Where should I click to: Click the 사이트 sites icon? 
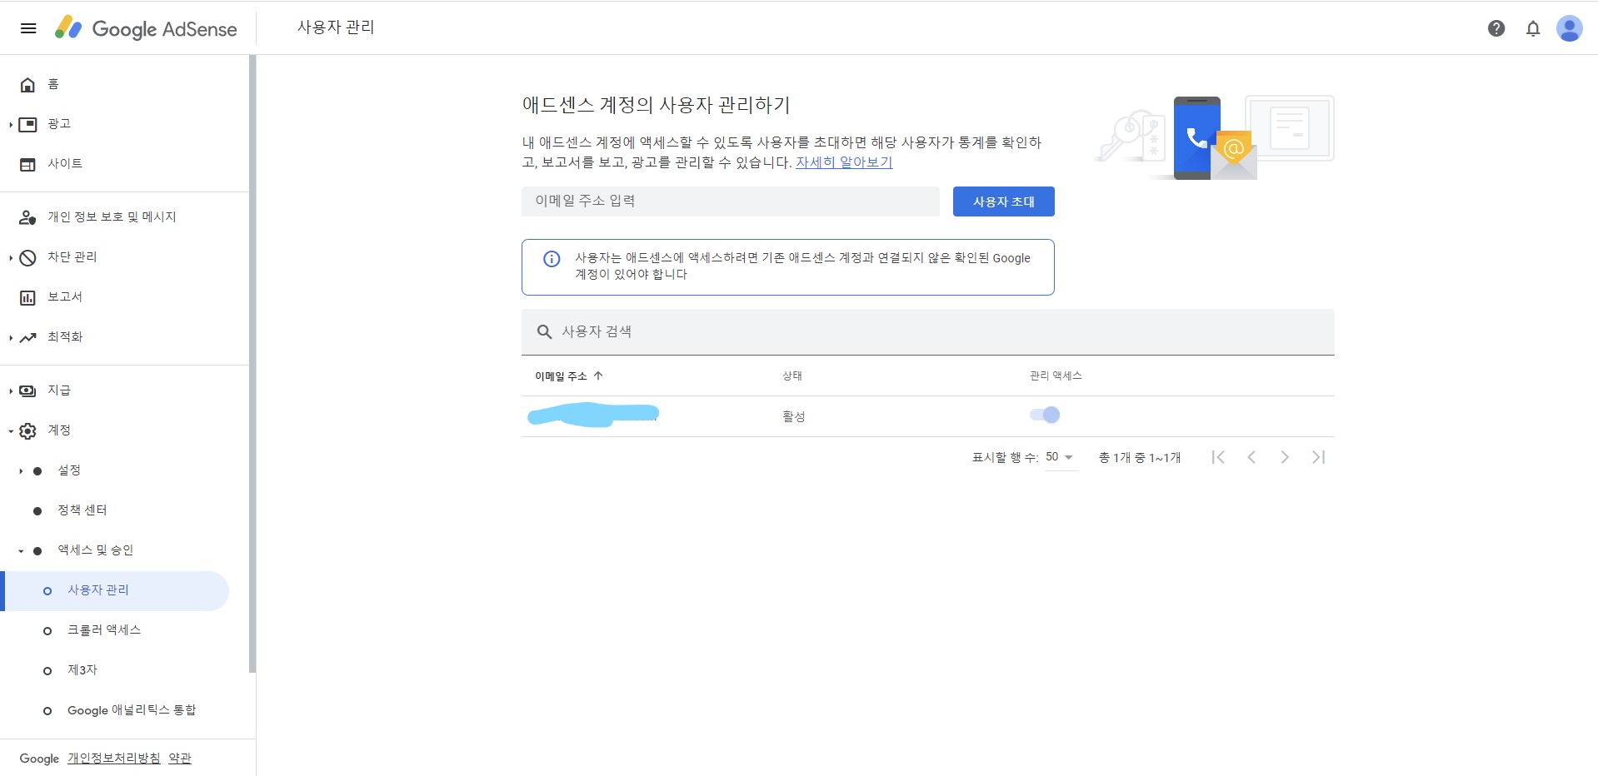coord(27,164)
